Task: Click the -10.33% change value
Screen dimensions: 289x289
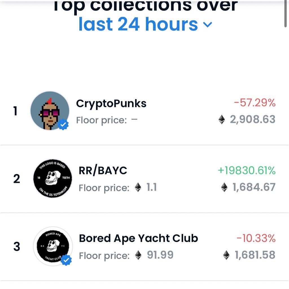Action: pyautogui.click(x=256, y=238)
